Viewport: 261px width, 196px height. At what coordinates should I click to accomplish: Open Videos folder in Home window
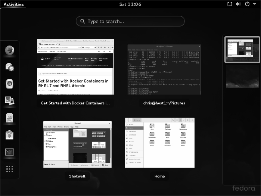[x=183, y=143]
